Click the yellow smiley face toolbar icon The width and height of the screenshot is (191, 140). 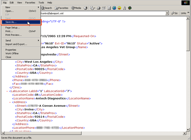tap(119, 8)
